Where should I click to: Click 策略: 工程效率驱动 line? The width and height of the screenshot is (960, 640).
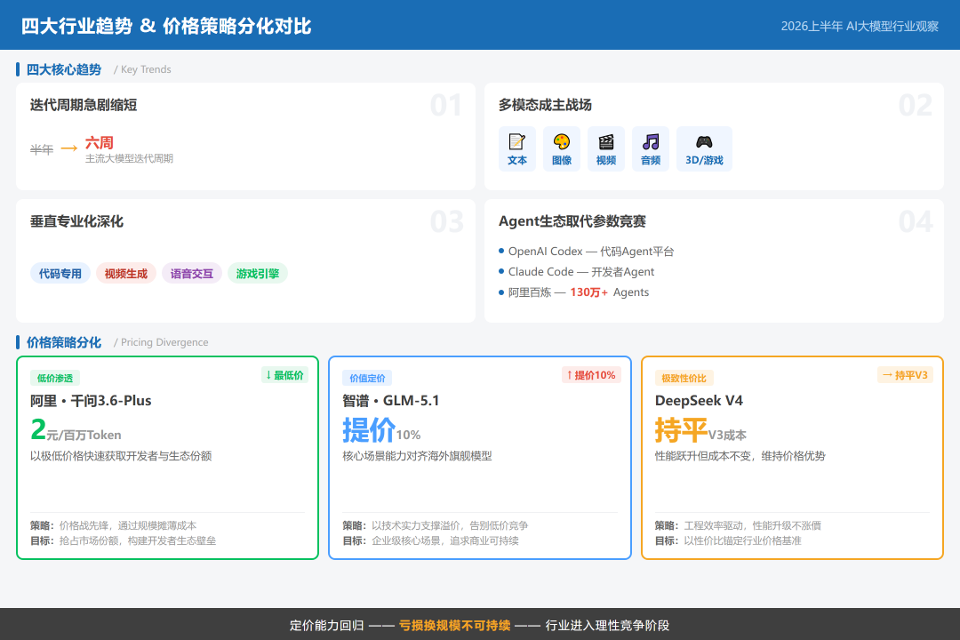pos(738,525)
